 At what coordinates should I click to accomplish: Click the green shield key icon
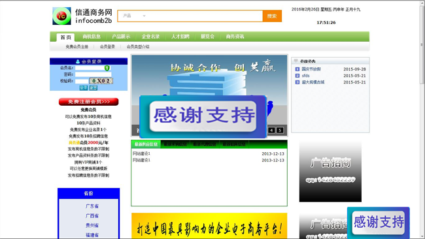107,68
